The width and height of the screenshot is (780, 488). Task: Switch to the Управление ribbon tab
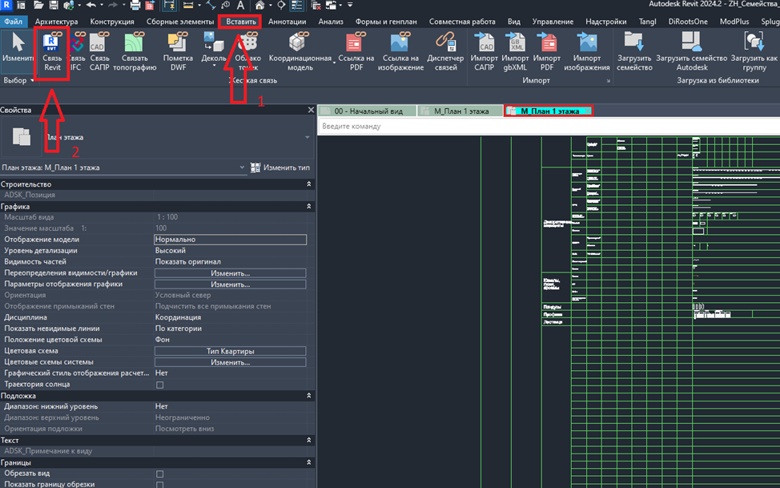pos(553,22)
